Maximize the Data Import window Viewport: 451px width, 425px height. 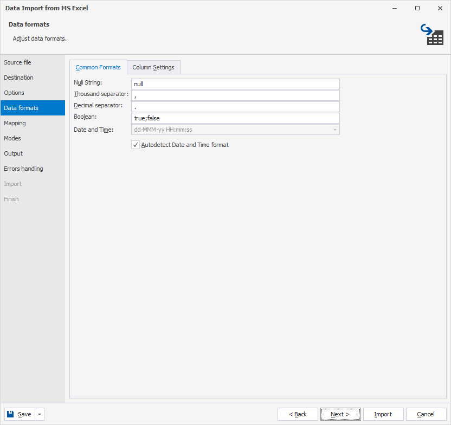point(417,8)
